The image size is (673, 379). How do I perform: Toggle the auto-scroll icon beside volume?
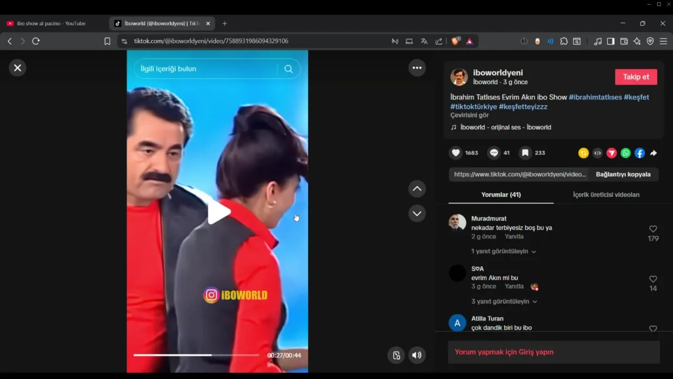click(x=396, y=355)
